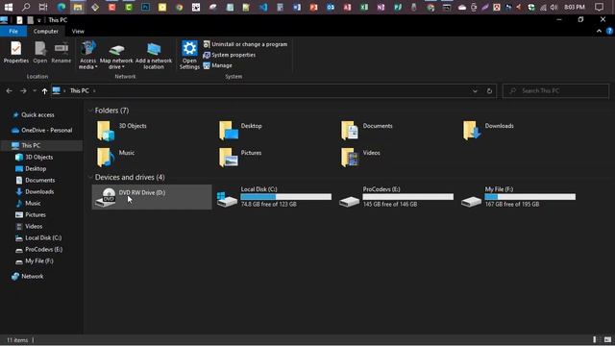The height and width of the screenshot is (346, 615).
Task: Click Add a network location
Action: coord(154,56)
